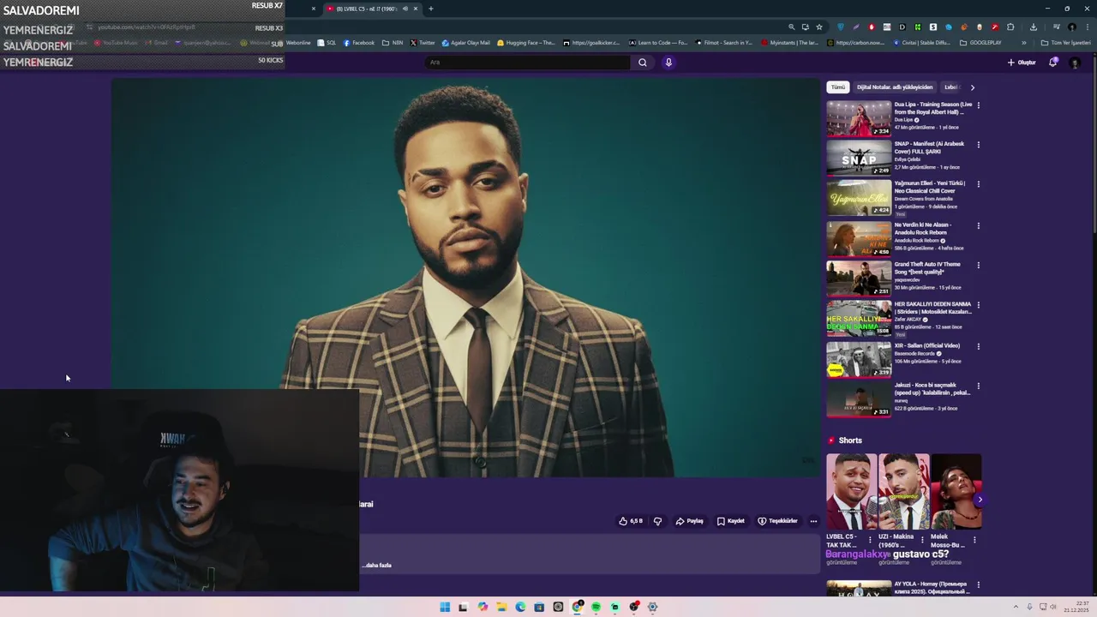Click the Paylaş share button
The image size is (1097, 617).
click(x=689, y=521)
